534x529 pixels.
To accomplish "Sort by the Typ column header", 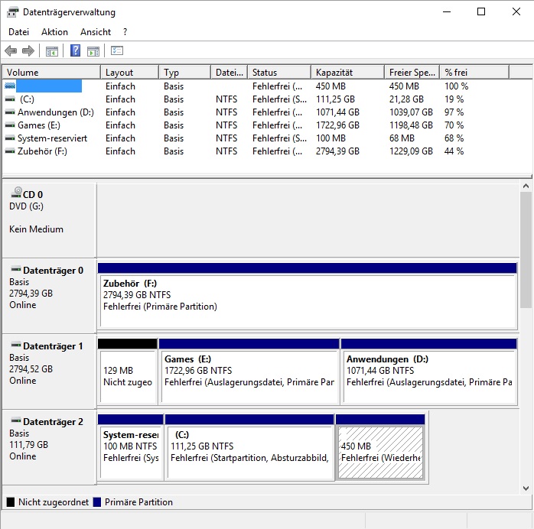I will [185, 73].
